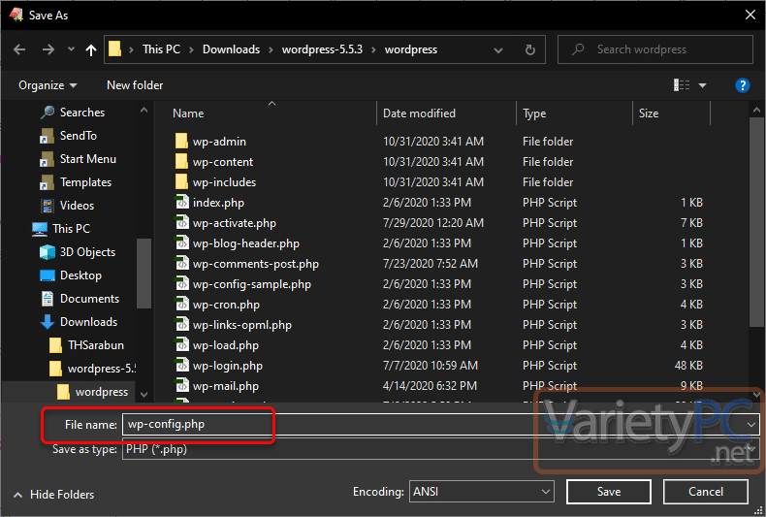Image resolution: width=766 pixels, height=517 pixels.
Task: Create a New folder
Action: click(x=135, y=85)
